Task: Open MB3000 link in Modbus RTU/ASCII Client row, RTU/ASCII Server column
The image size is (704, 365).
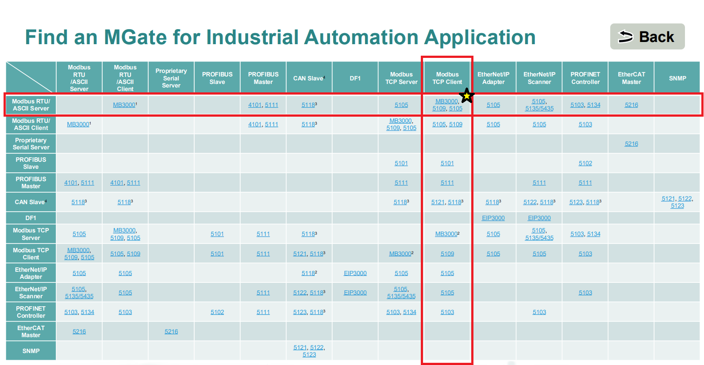Action: coord(78,124)
